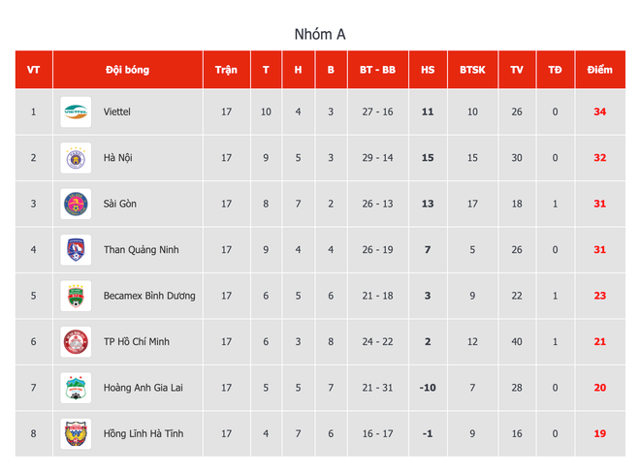Click the Than Quảng Ninh club logo

(76, 250)
